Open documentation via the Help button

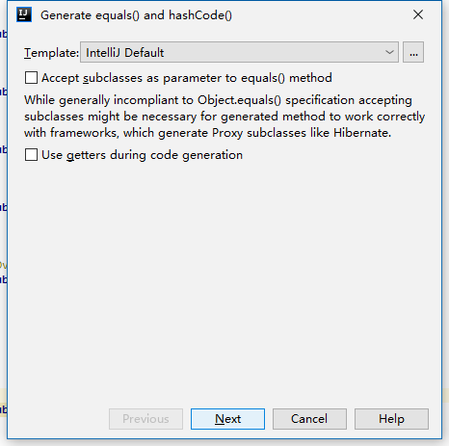pyautogui.click(x=391, y=419)
